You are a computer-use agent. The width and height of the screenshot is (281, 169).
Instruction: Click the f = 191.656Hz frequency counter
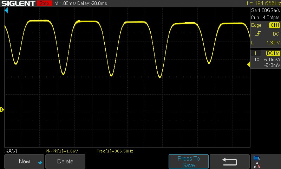point(263,3)
